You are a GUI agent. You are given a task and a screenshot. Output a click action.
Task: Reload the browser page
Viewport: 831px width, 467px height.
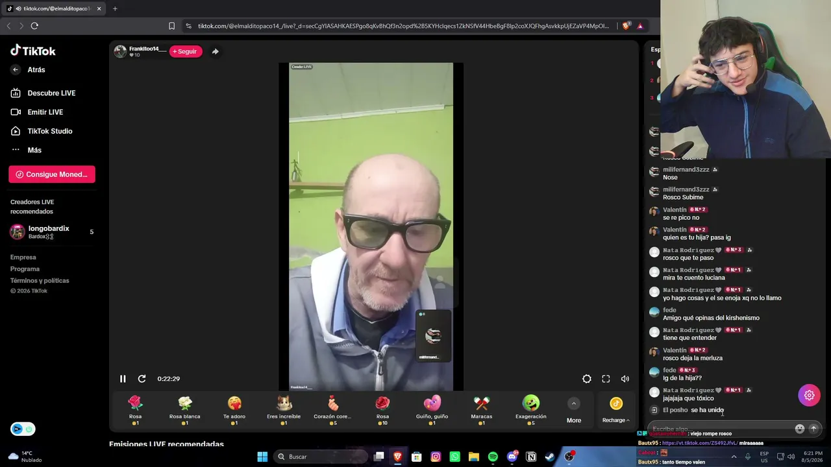(x=34, y=26)
